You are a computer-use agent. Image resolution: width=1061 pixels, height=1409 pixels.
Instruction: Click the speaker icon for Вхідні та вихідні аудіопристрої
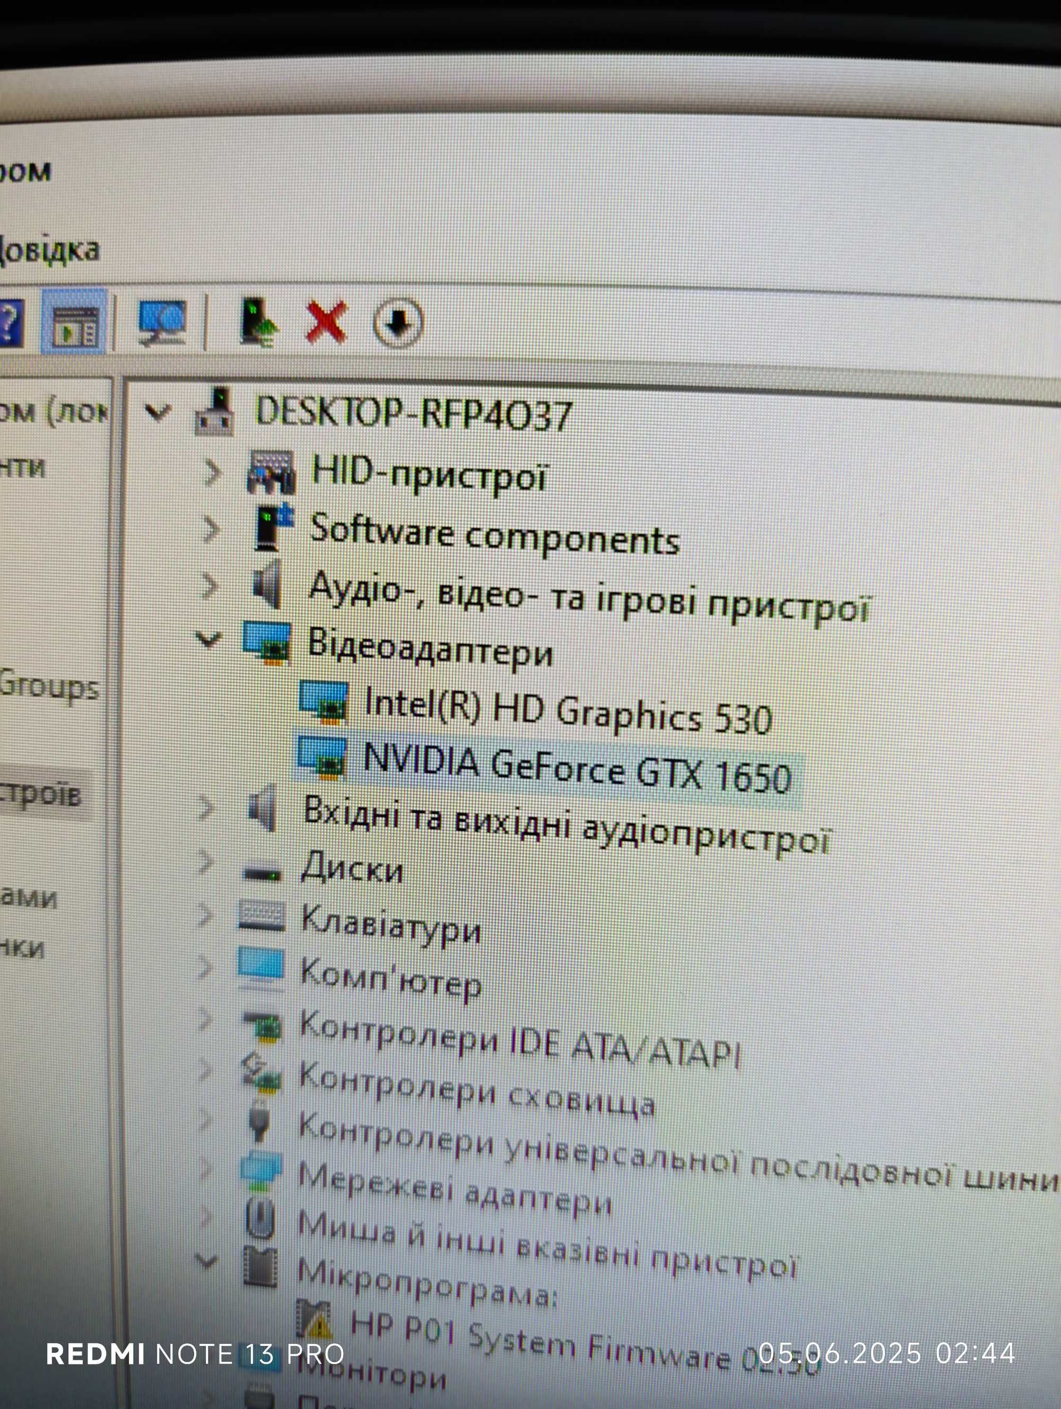click(263, 809)
